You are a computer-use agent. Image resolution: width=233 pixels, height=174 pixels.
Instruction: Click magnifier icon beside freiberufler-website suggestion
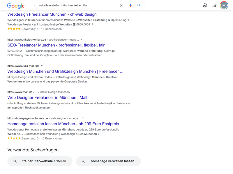pos(15,161)
